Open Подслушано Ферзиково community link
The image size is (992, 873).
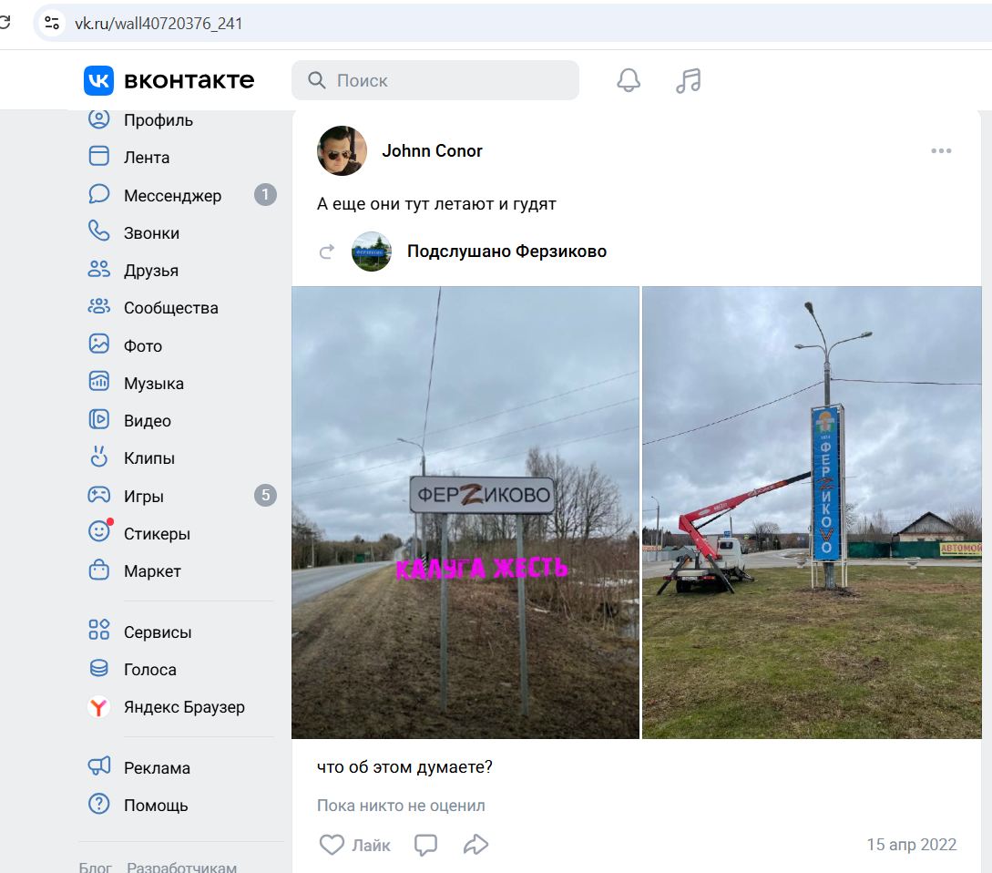tap(506, 252)
